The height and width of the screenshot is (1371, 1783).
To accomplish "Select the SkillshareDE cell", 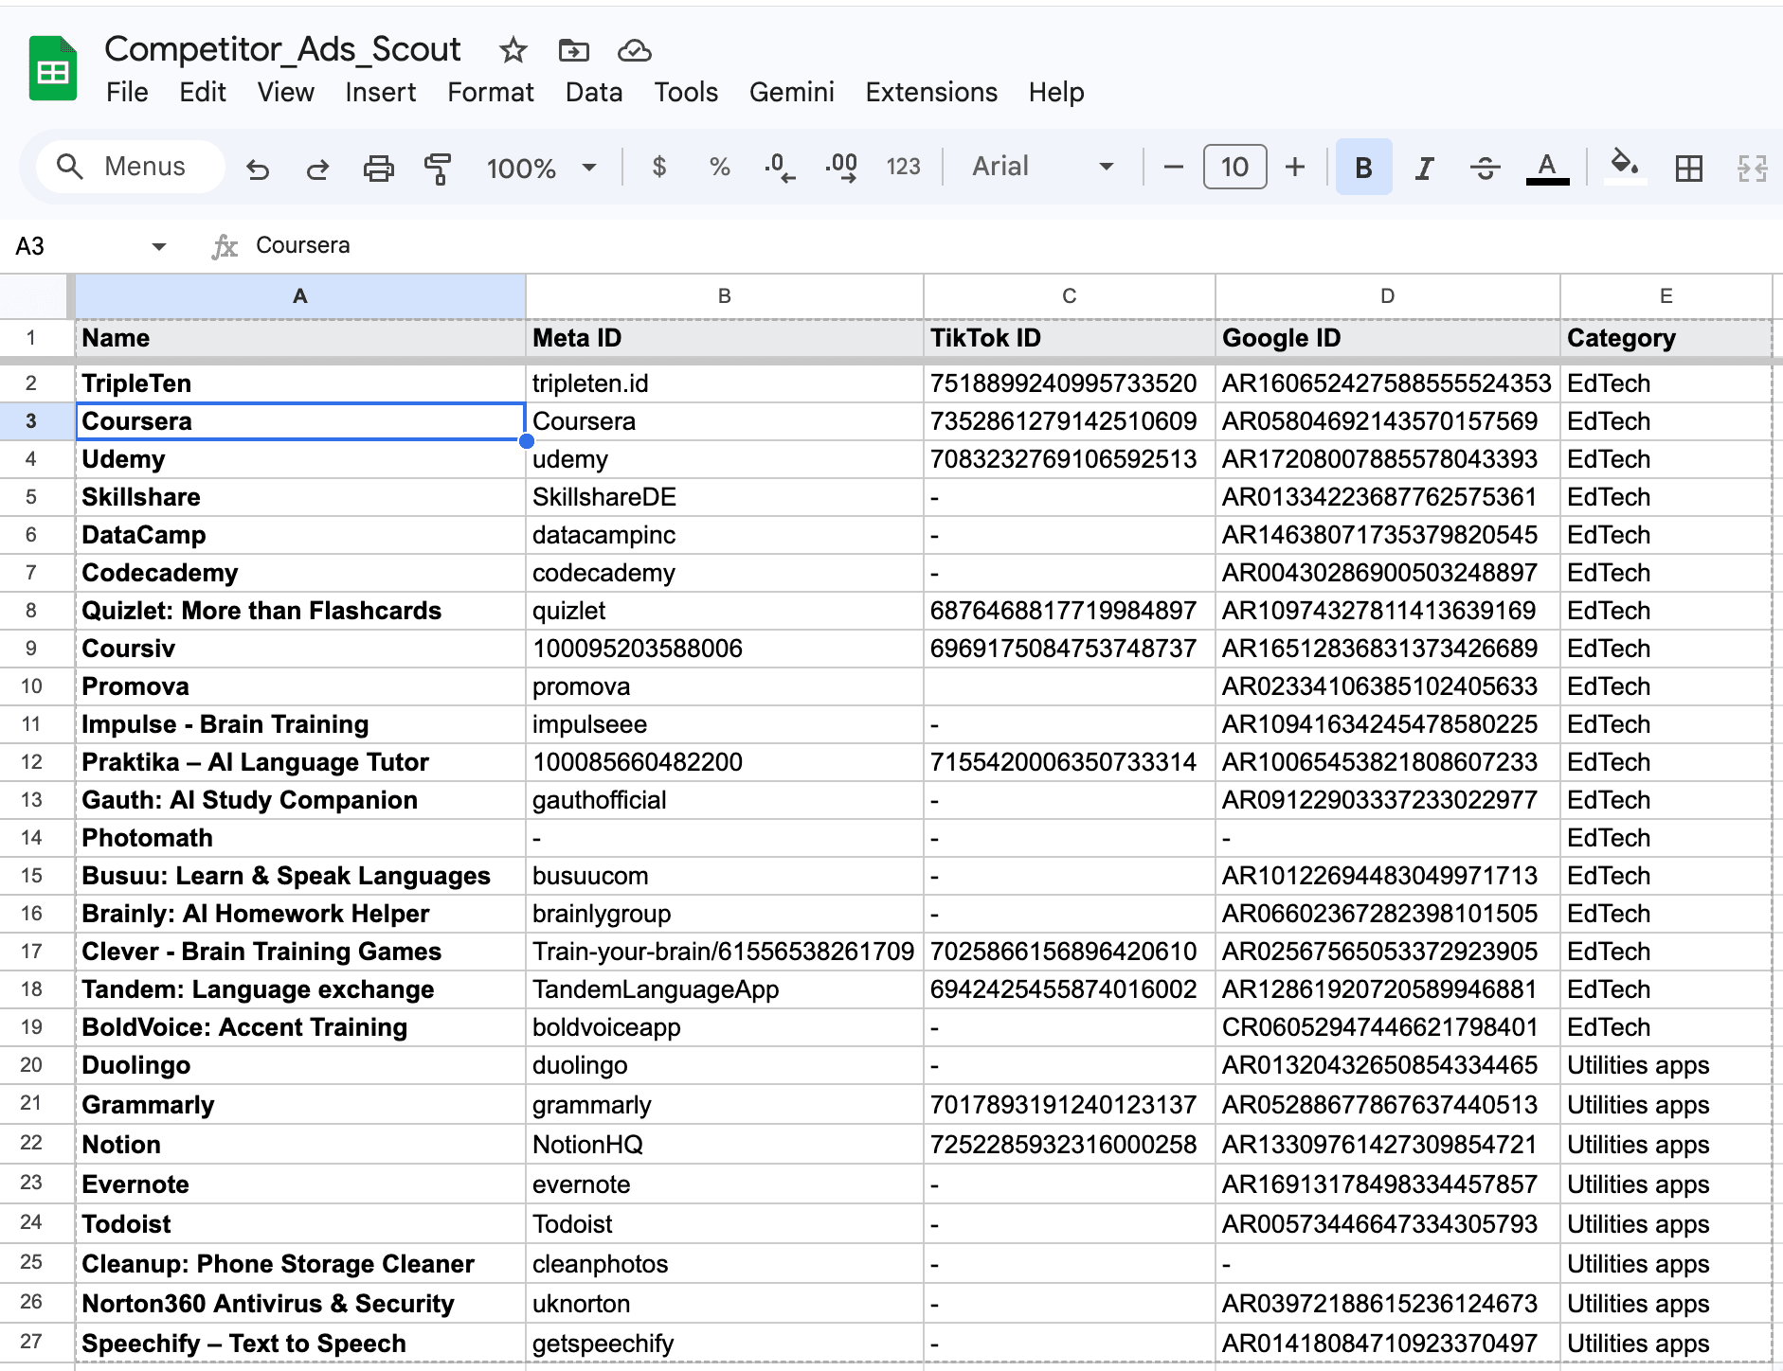I will (725, 497).
